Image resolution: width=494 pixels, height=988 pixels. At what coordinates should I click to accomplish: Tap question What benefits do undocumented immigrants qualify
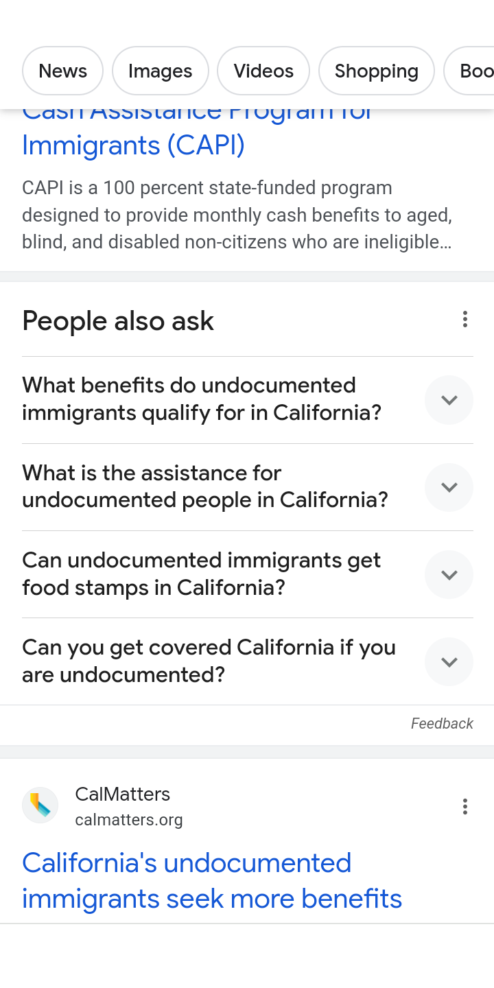click(x=201, y=399)
